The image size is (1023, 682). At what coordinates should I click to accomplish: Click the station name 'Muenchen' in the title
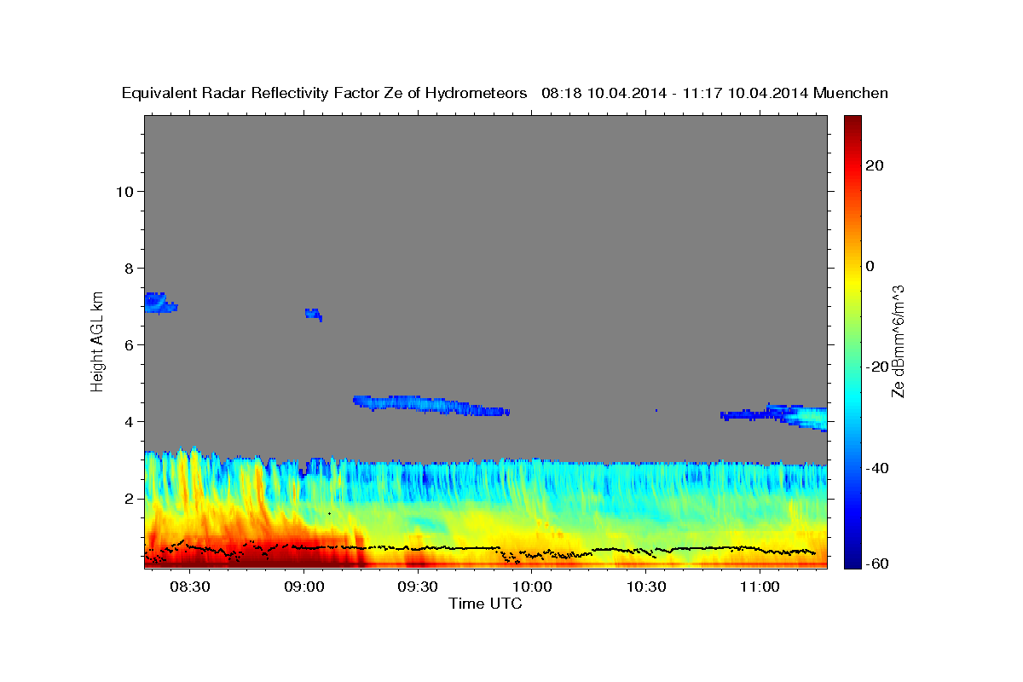[851, 94]
